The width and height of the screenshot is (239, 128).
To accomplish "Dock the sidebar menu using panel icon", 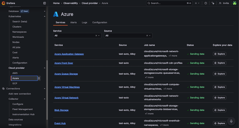I will pos(45,3).
